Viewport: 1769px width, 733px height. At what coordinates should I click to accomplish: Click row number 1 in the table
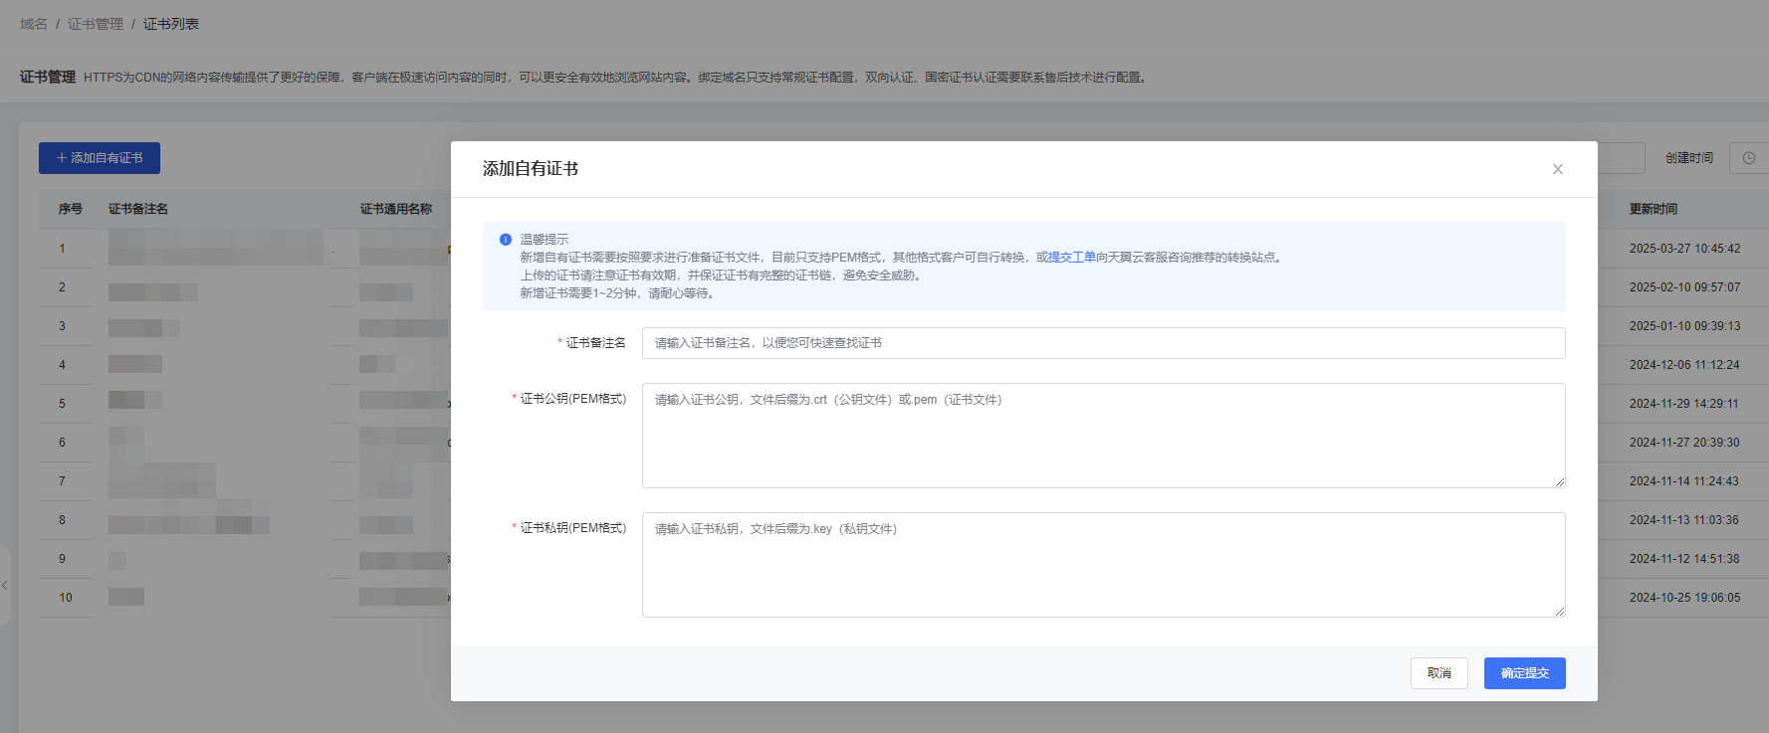[62, 249]
